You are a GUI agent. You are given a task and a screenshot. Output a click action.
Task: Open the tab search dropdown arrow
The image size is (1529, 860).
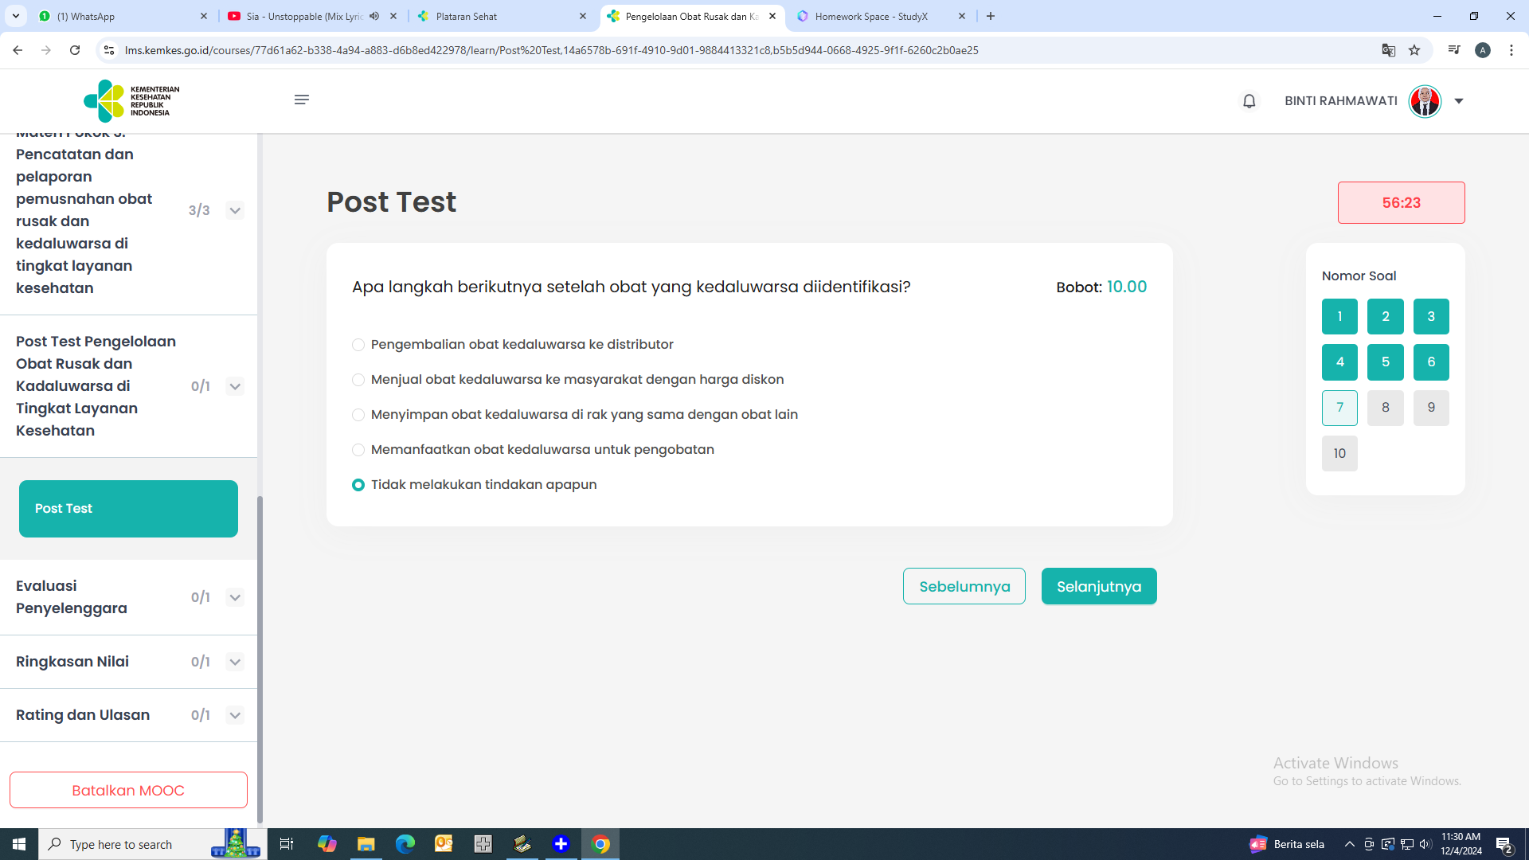[x=16, y=16]
